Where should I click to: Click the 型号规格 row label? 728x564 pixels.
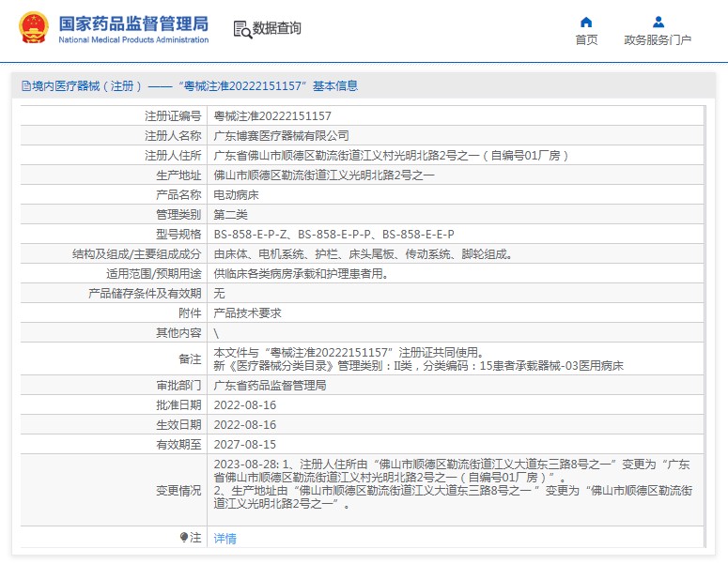(x=178, y=235)
